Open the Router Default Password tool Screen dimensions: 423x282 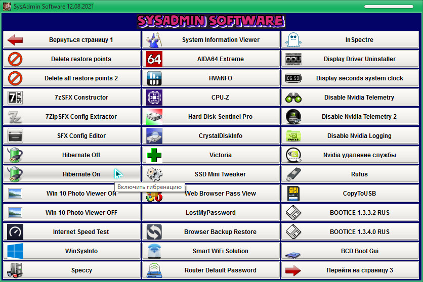(220, 270)
